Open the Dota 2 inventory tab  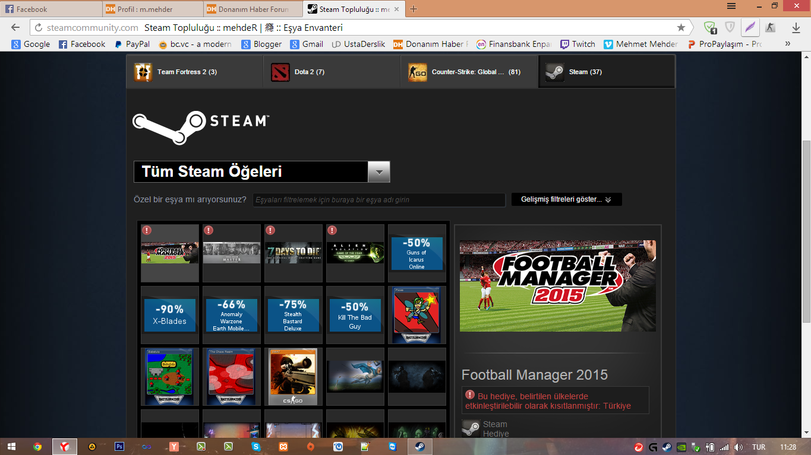(x=332, y=72)
